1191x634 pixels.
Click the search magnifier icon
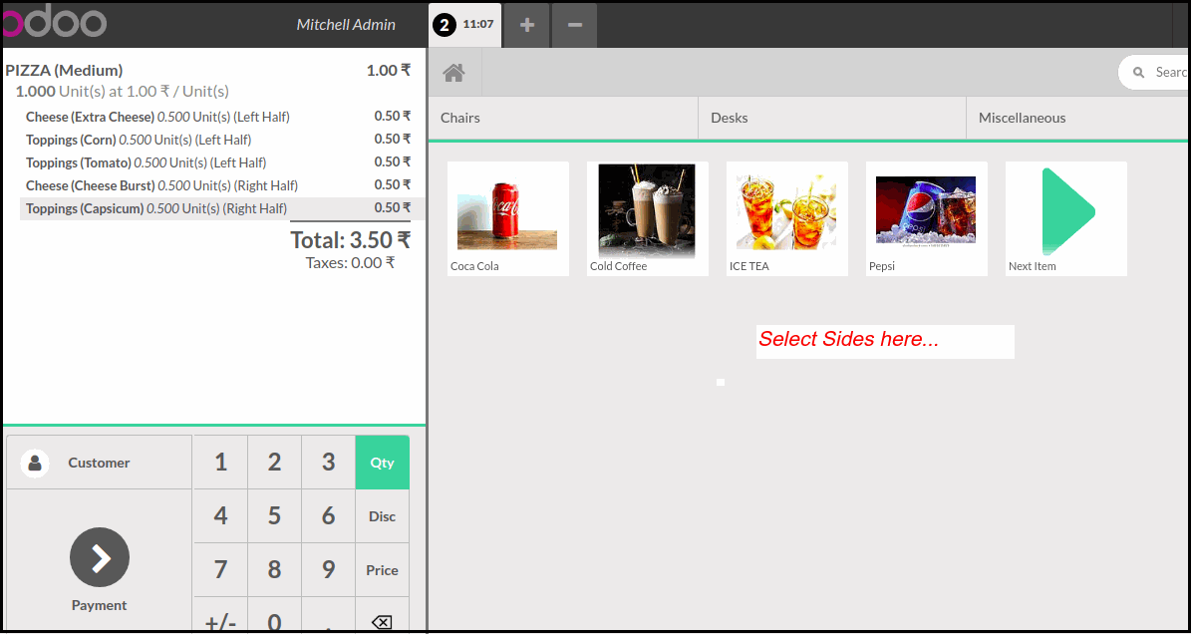[x=1138, y=72]
